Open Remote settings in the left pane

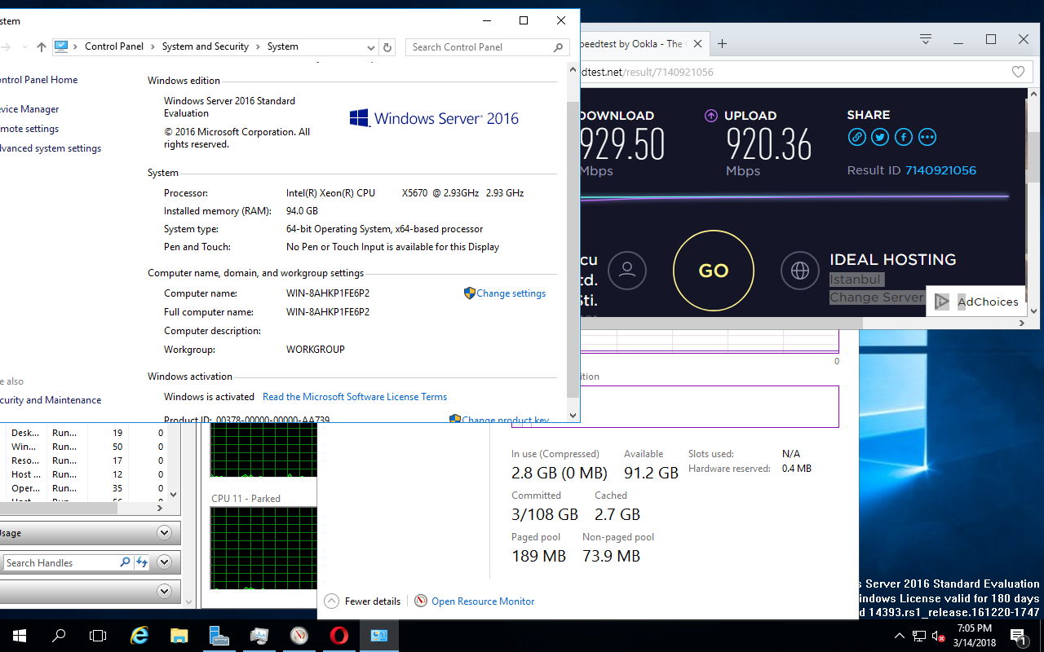click(29, 129)
